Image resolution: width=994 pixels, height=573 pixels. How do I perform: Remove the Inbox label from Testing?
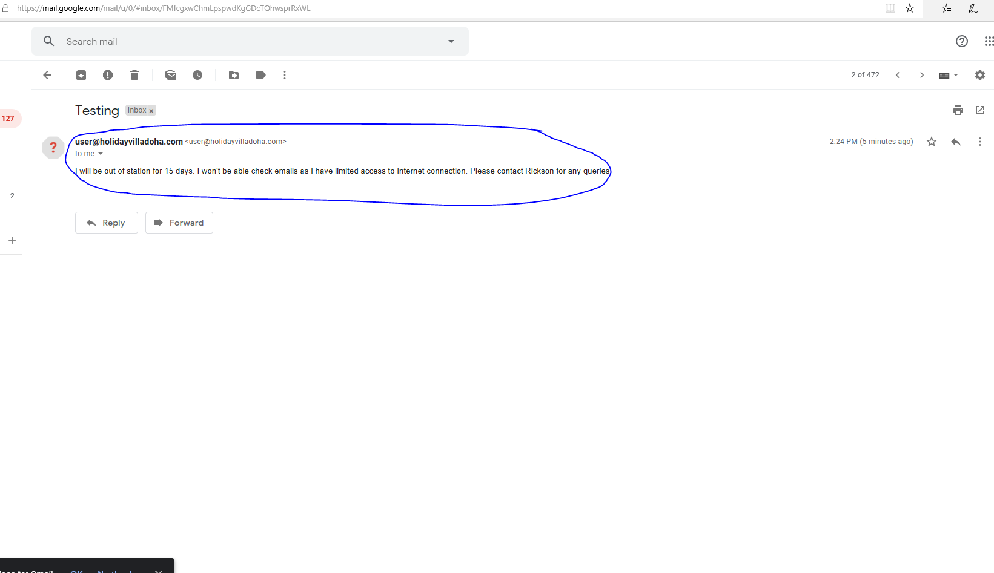[151, 111]
